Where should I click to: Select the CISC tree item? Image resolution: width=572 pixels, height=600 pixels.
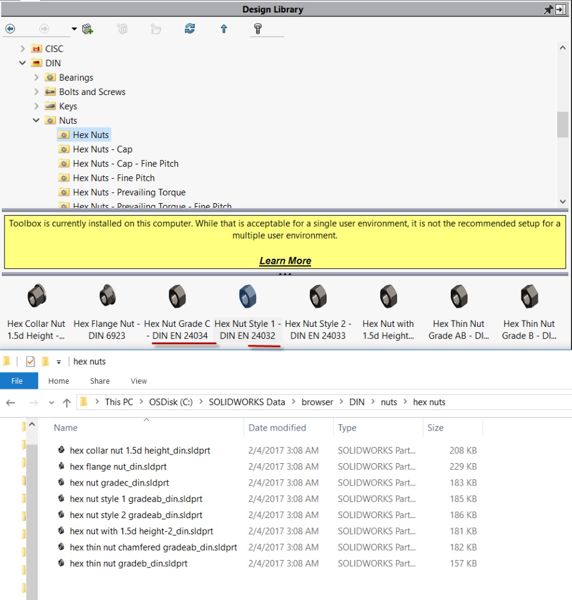54,49
